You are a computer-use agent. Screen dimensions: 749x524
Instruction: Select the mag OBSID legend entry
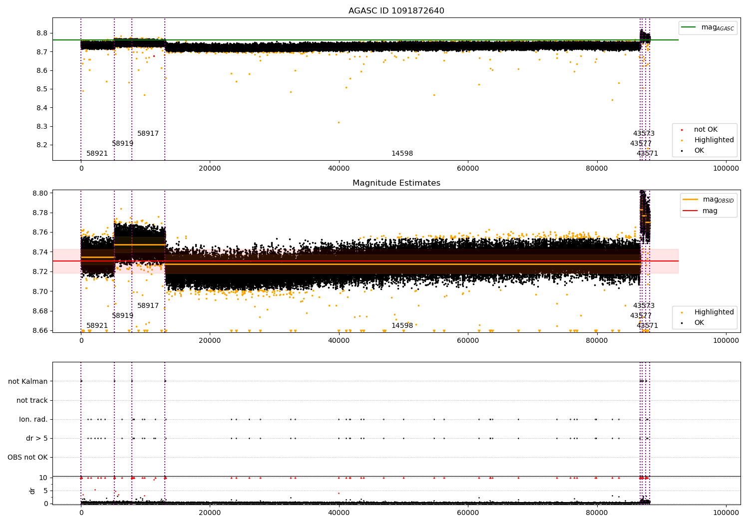[x=708, y=200]
